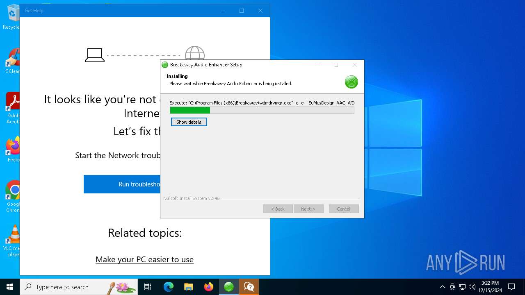525x295 pixels.
Task: Click network status tray icon
Action: click(x=462, y=287)
